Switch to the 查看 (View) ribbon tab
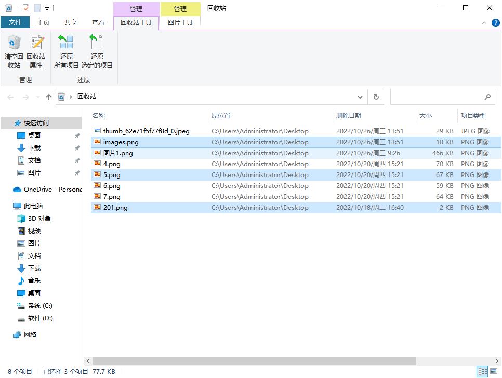Viewport: 502px width, 378px height. 98,22
